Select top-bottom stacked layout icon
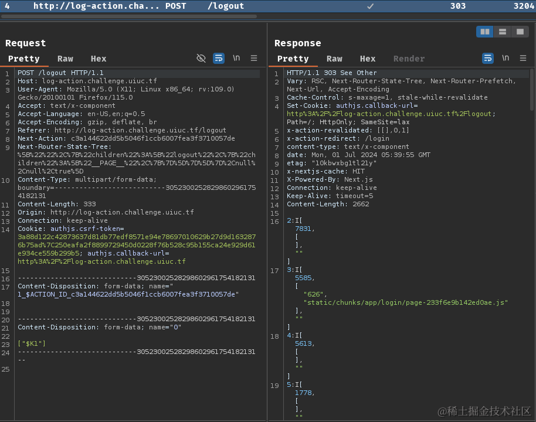The image size is (536, 422). [503, 32]
